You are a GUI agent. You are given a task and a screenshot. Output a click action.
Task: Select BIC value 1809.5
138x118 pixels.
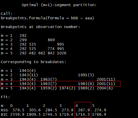[34, 114]
